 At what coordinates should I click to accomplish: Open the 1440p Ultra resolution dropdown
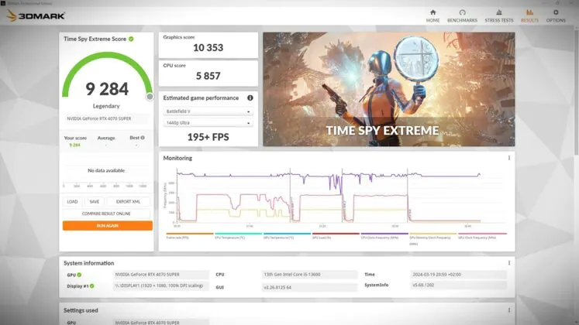point(208,123)
